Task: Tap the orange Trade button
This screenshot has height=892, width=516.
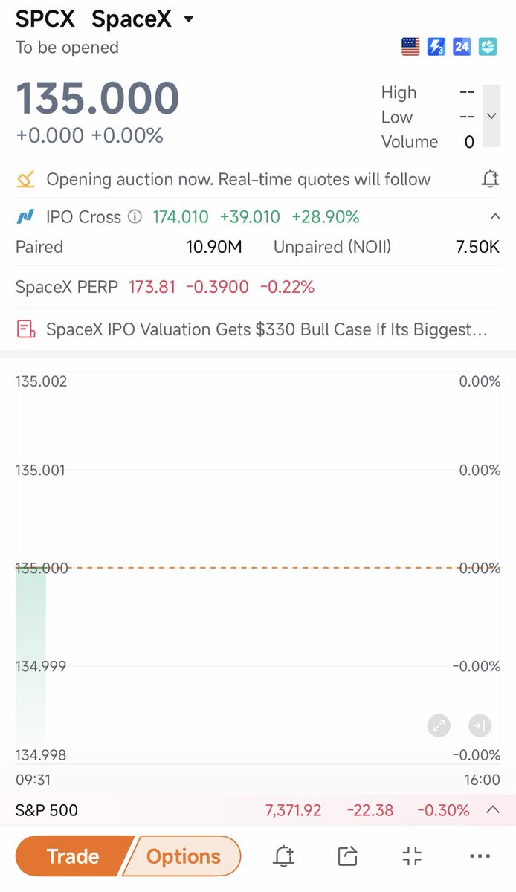Action: point(74,856)
